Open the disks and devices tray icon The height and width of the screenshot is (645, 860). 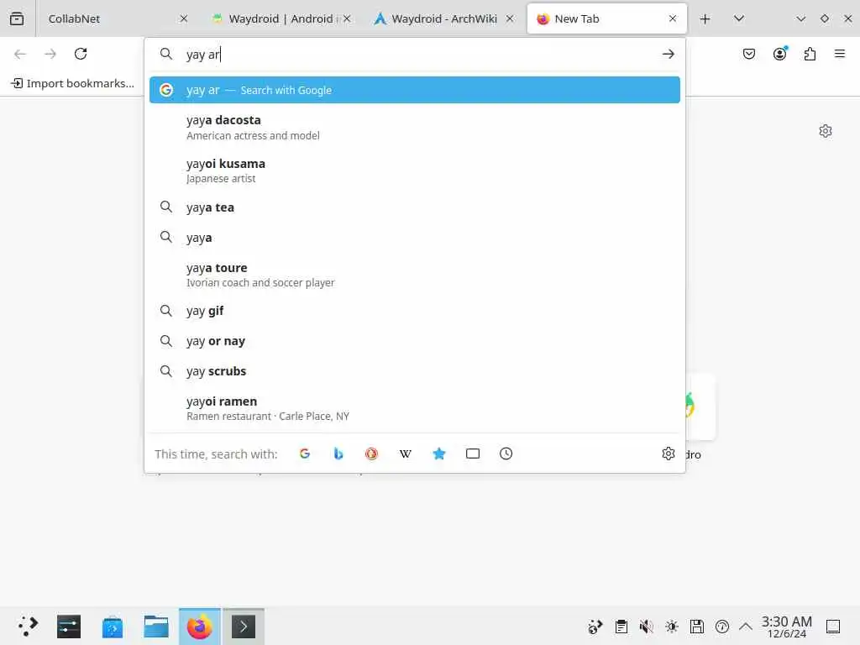(696, 627)
